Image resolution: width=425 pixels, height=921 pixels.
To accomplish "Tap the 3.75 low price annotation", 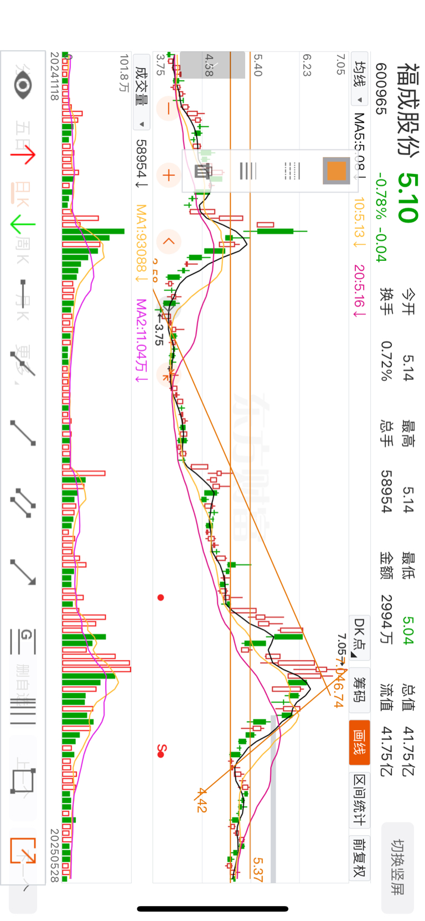I will (159, 335).
